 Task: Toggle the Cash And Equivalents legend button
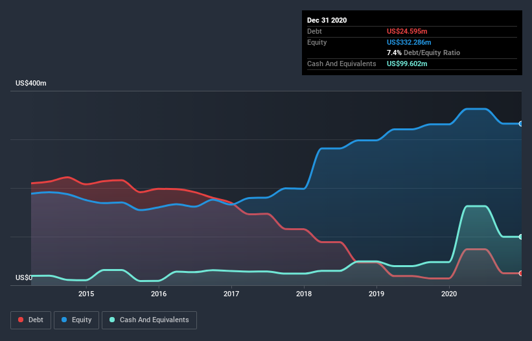pos(149,320)
